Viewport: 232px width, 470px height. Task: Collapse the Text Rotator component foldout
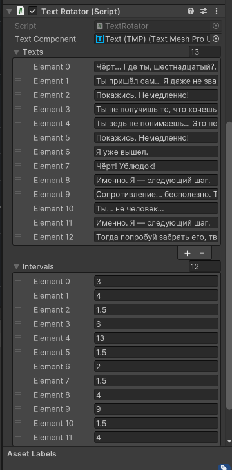tap(10, 12)
